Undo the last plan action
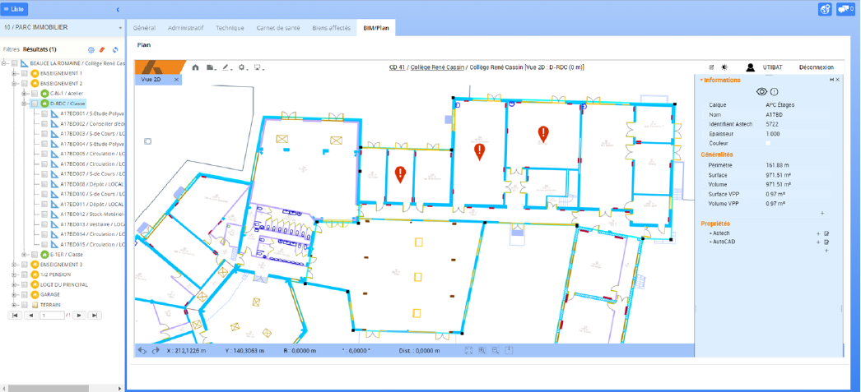Screen dimensions: 861x392 pyautogui.click(x=142, y=350)
